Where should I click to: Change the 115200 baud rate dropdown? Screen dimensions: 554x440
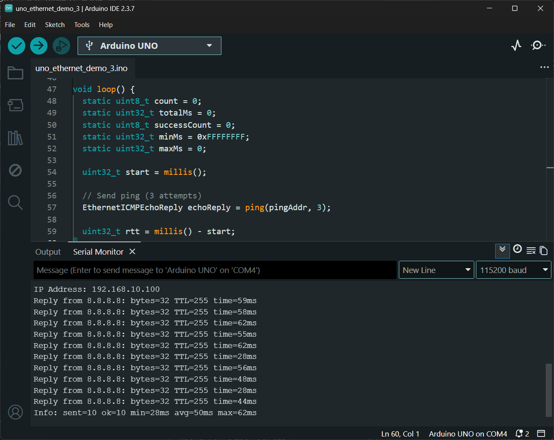point(513,270)
